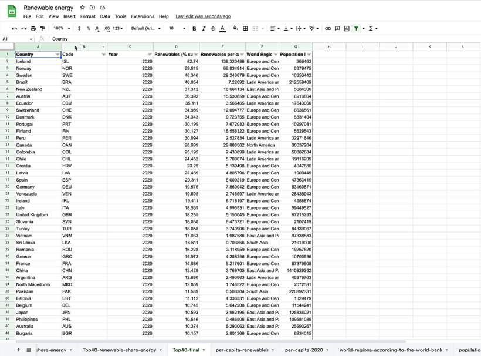
Task: Open vertical align options
Action: [x=288, y=29]
